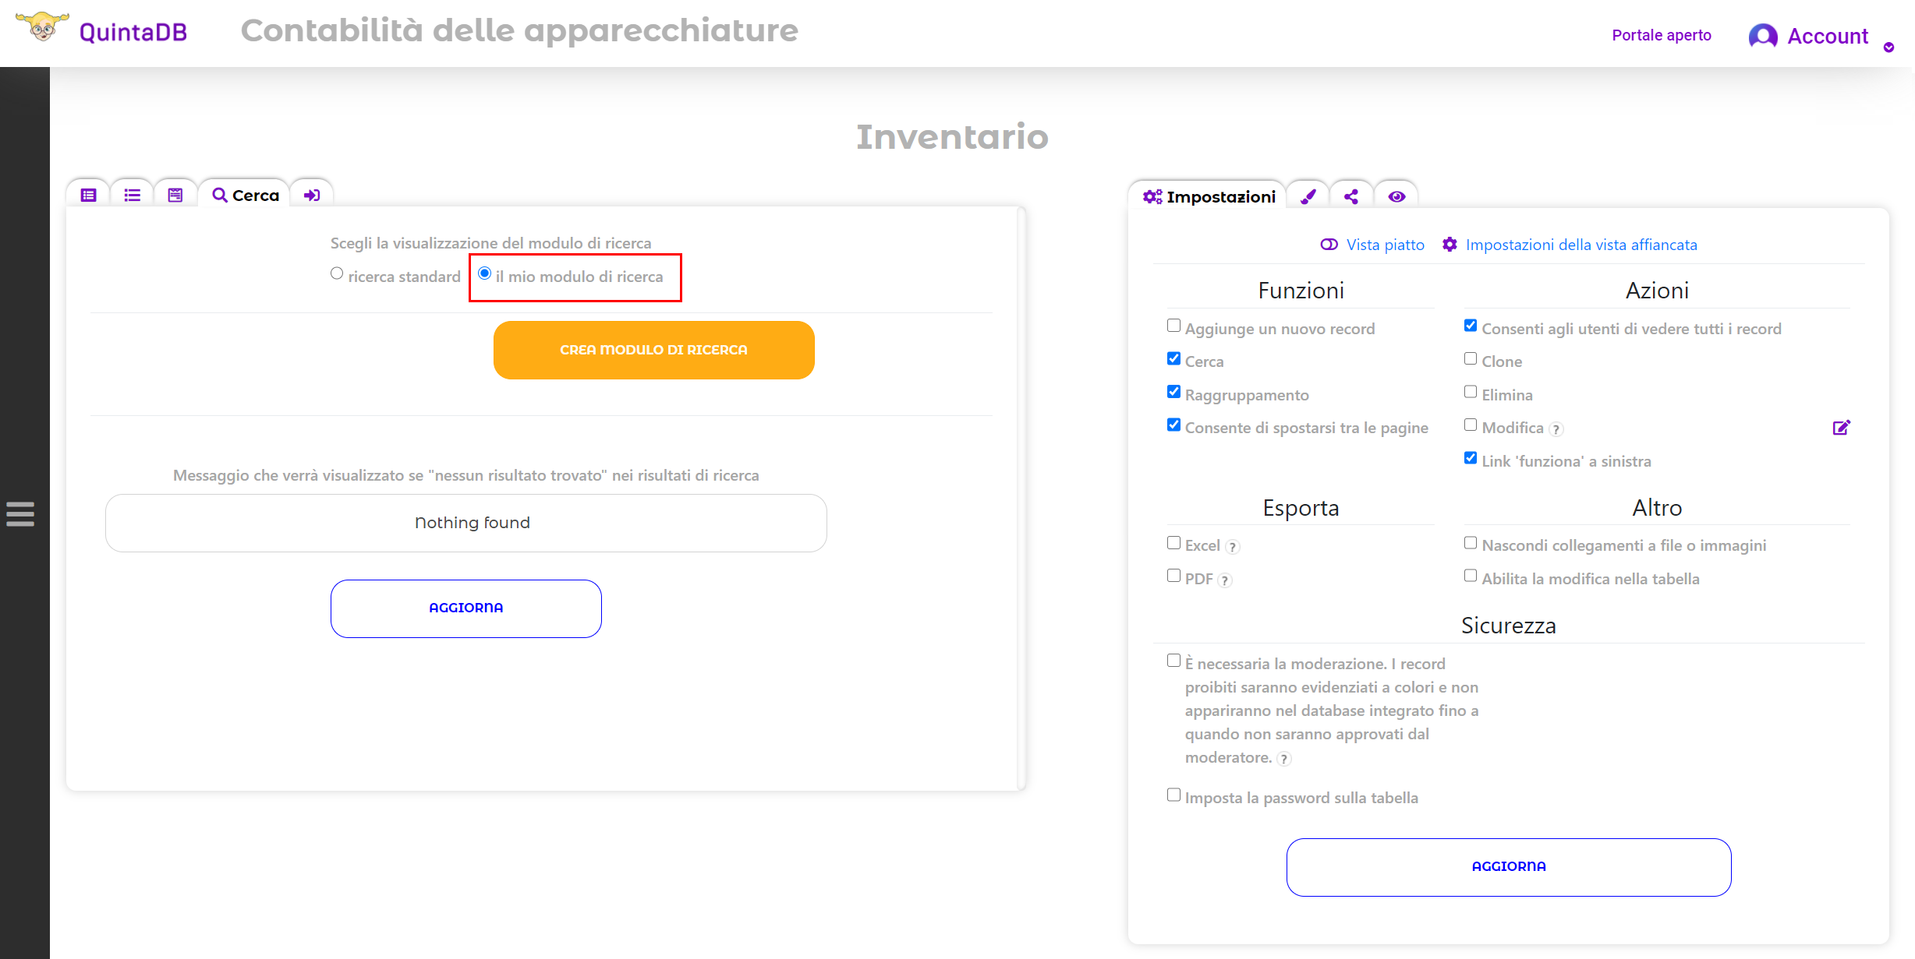
Task: Click the Nothing found message field
Action: pos(466,523)
